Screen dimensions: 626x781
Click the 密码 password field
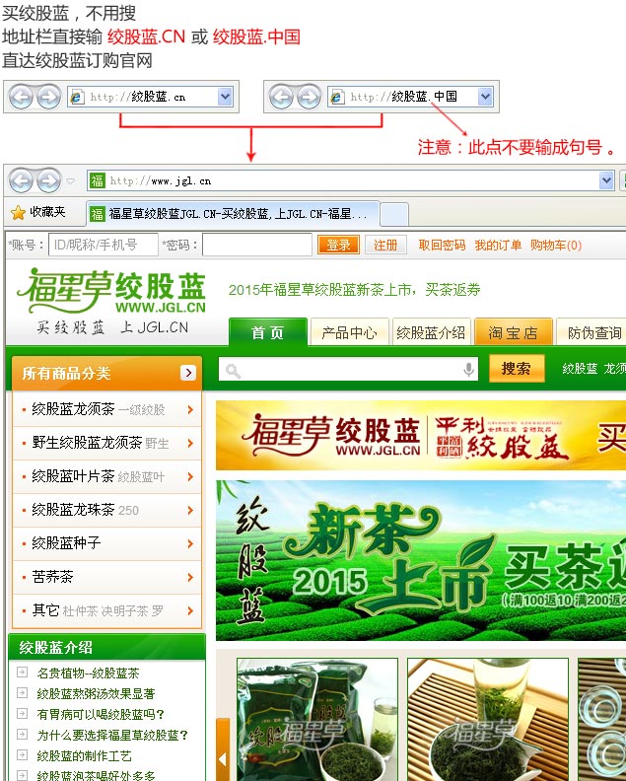pos(257,246)
